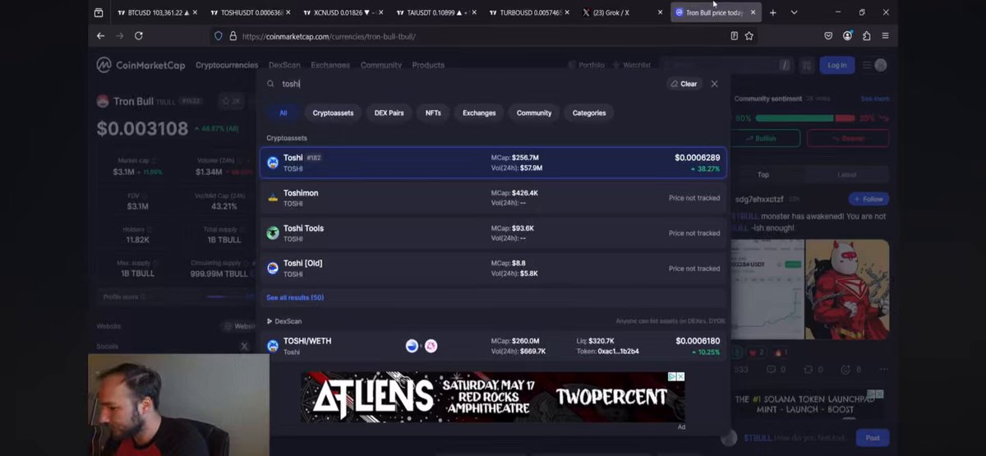Click the Log in button
The image size is (986, 456).
tap(837, 65)
